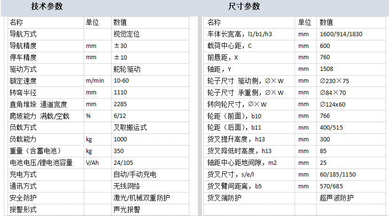Image resolution: width=389 pixels, height=216 pixels.
Task: Select the 60/185/1150 value cell
Action: click(351, 174)
